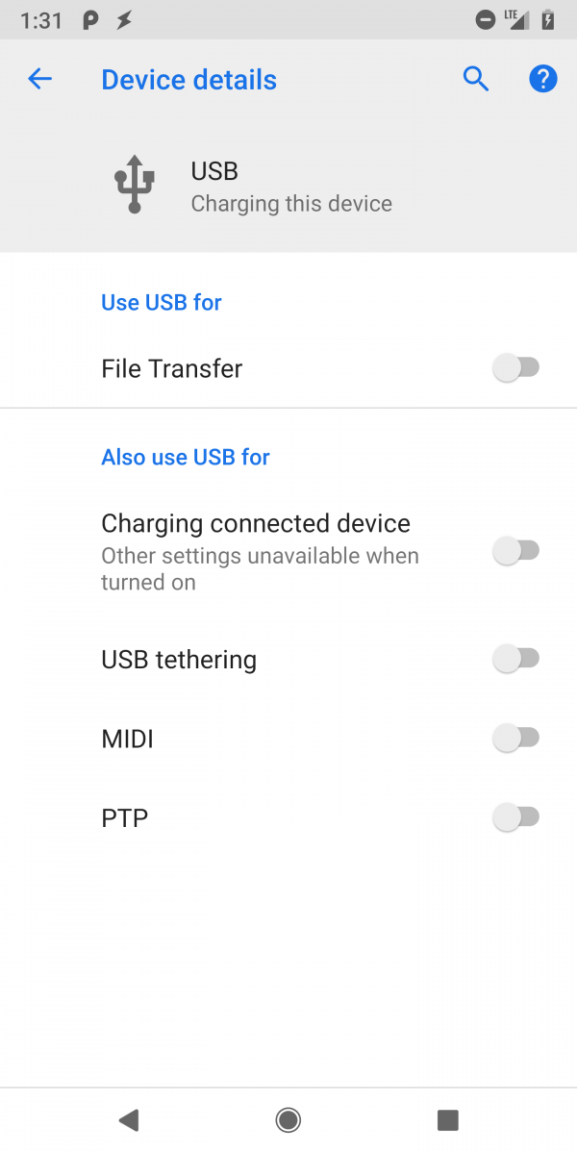Open the help question mark icon
577x1154 pixels.
tap(542, 79)
